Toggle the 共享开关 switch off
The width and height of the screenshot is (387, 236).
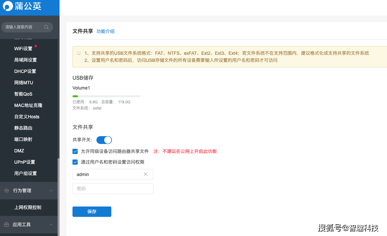point(104,140)
